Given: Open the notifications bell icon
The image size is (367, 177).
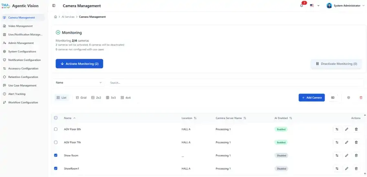Looking at the screenshot, I should [x=301, y=6].
